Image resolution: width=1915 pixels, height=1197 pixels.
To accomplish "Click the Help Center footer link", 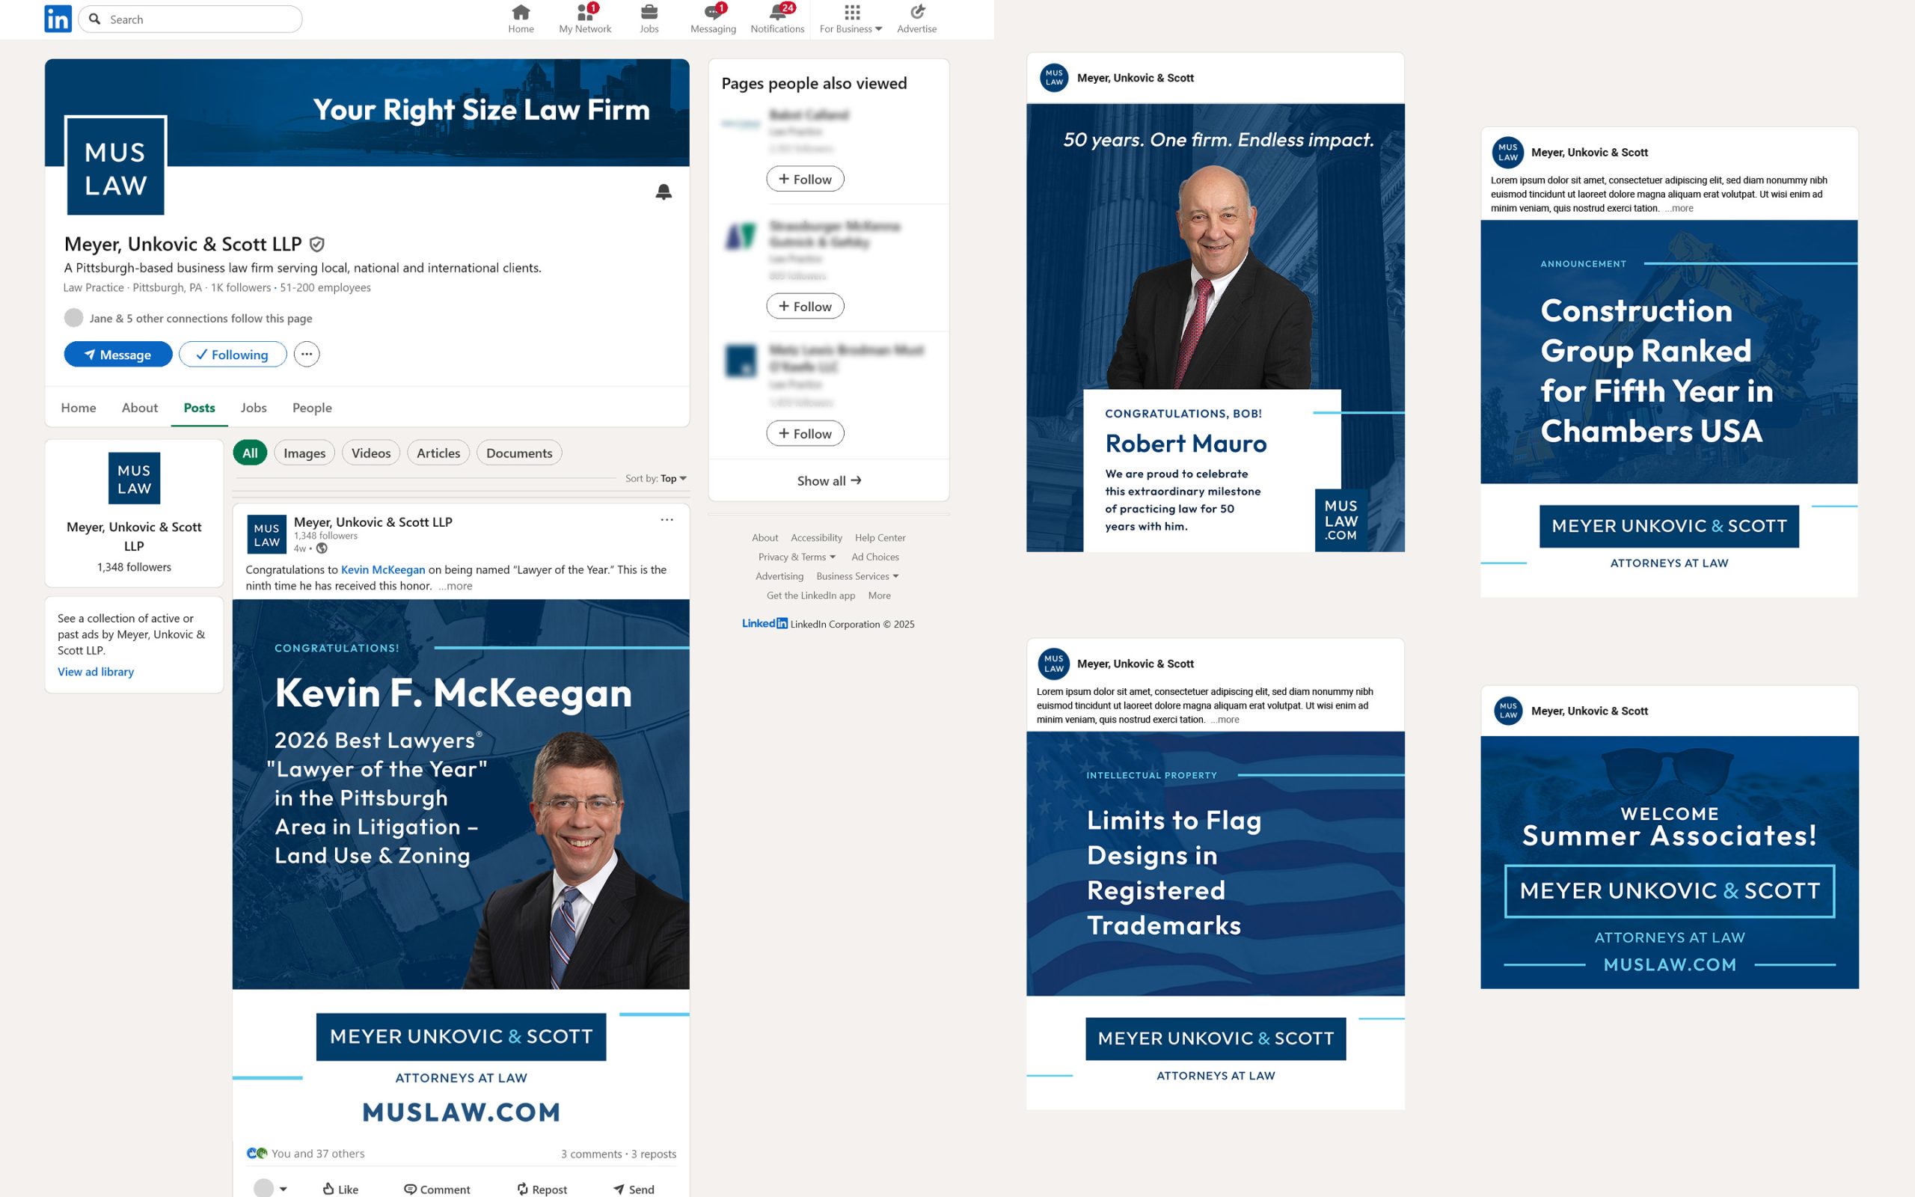I will [880, 538].
